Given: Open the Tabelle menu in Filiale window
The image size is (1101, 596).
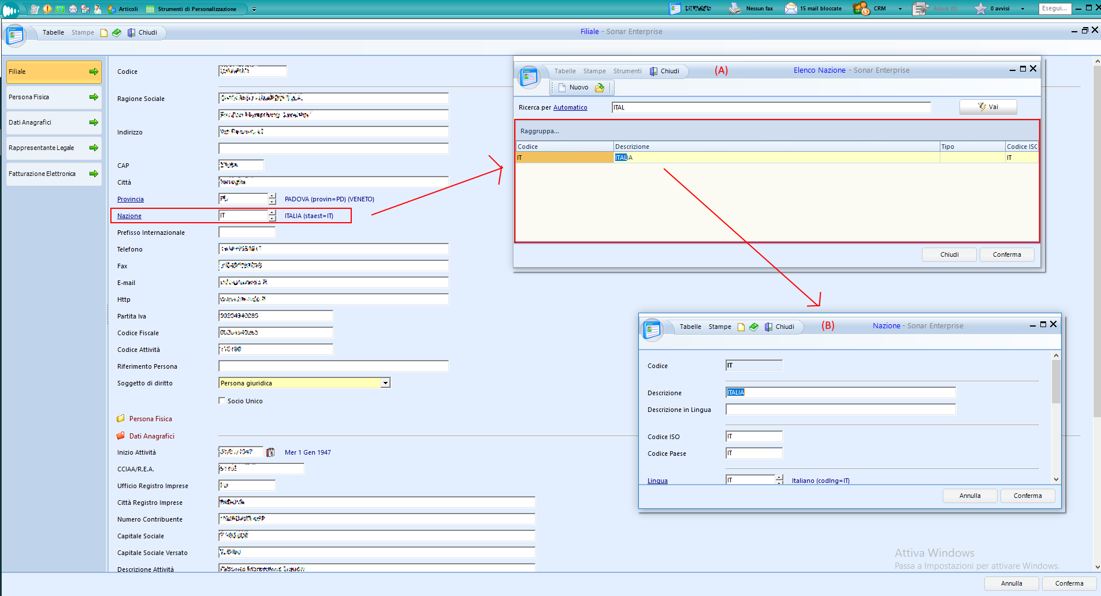Looking at the screenshot, I should click(53, 32).
